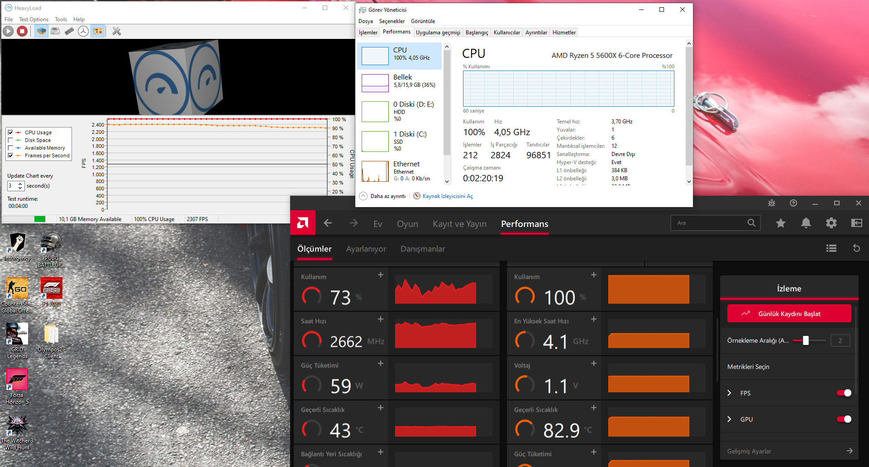
Task: Switch to the İşlemler tab in Task Manager
Action: coord(368,33)
